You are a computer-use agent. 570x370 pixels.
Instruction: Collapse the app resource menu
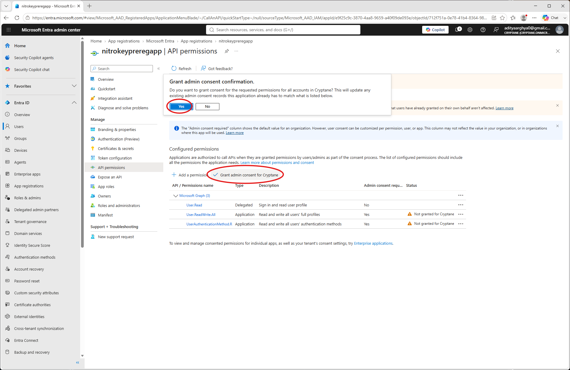pos(159,69)
